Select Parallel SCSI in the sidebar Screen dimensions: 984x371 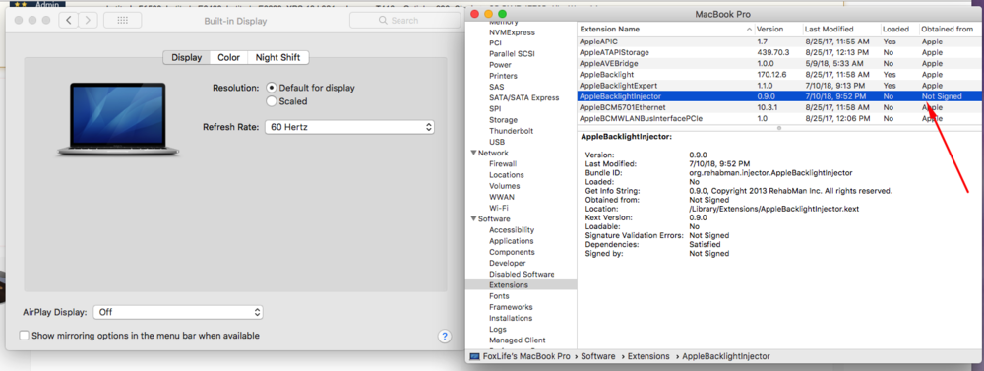[512, 54]
